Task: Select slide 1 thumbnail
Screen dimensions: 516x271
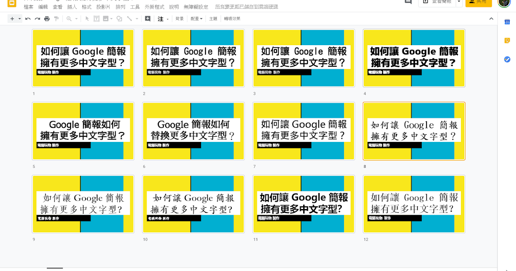Action: pyautogui.click(x=83, y=58)
